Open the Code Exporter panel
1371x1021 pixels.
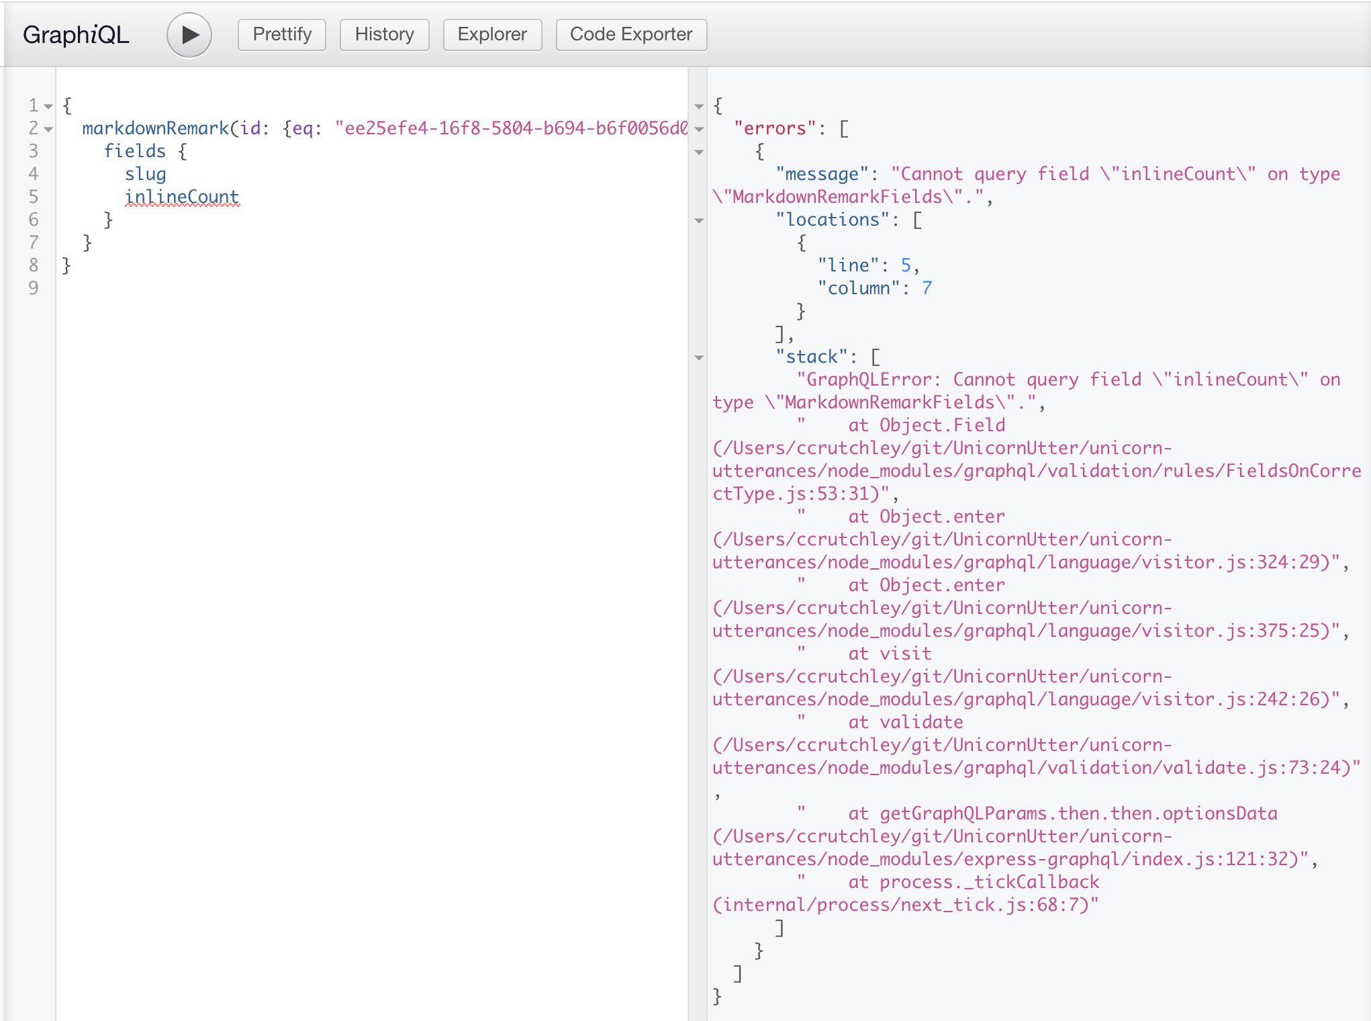click(630, 34)
